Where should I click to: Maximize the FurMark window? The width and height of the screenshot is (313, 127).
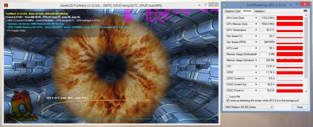coord(205,5)
